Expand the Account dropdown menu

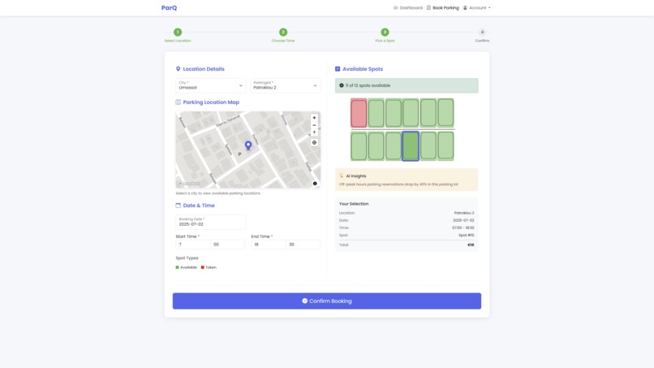coord(477,7)
